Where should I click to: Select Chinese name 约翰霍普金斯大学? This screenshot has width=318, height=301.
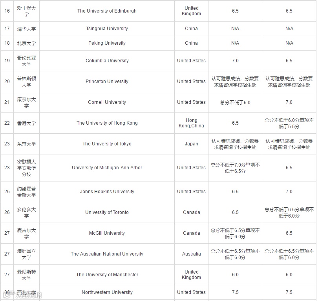(26, 192)
